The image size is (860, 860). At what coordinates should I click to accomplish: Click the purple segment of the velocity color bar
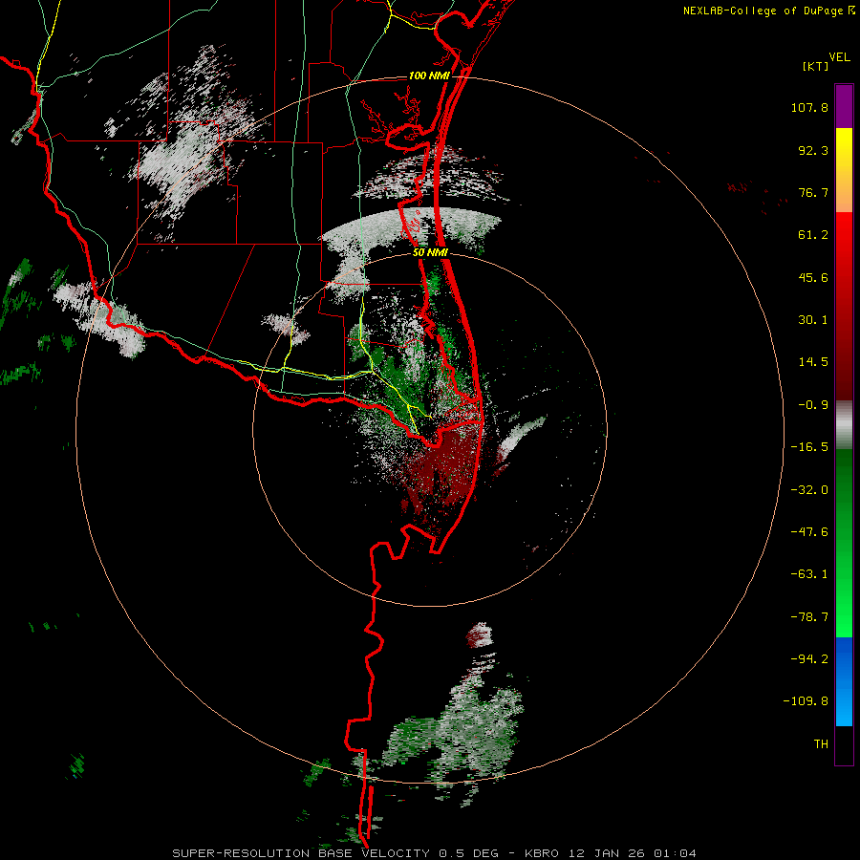click(844, 106)
